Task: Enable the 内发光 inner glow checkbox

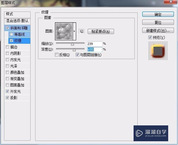Action: [x=8, y=60]
